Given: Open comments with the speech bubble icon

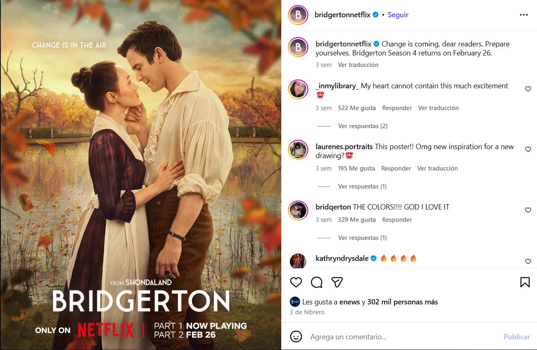Looking at the screenshot, I should click(x=317, y=282).
